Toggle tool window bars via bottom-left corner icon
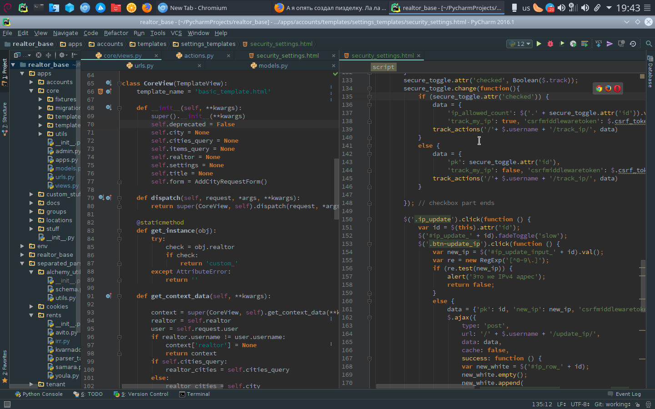The width and height of the screenshot is (655, 409). [x=6, y=404]
